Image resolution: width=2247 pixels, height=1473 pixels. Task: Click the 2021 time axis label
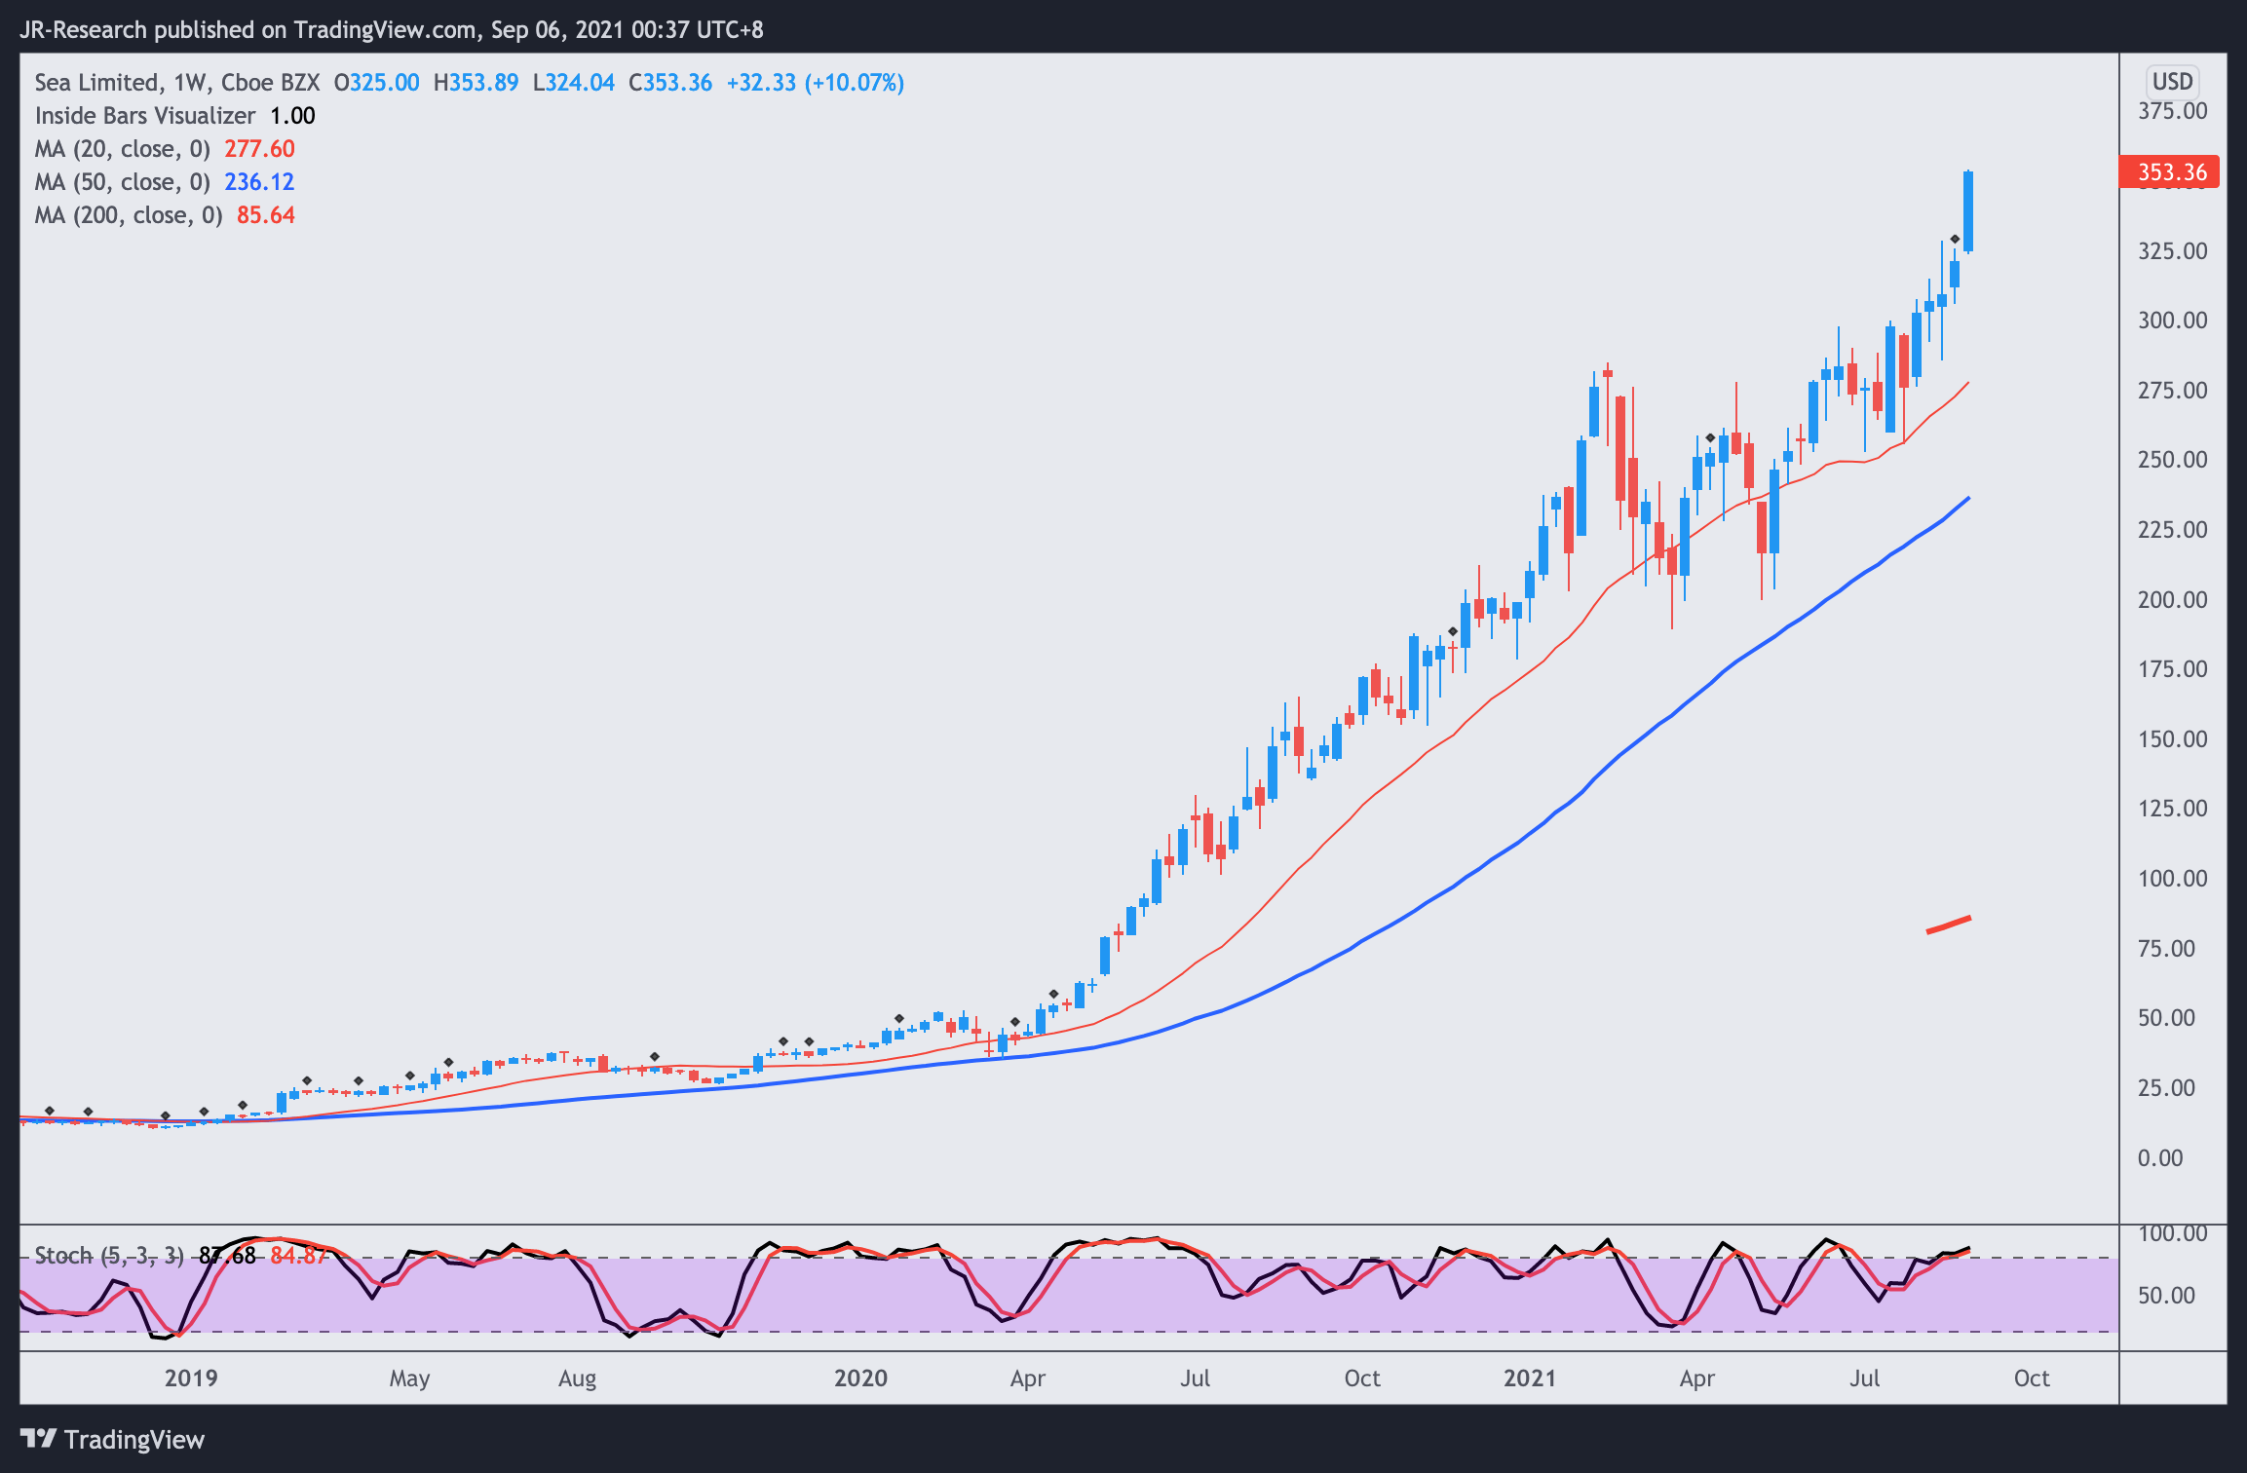click(x=1530, y=1379)
